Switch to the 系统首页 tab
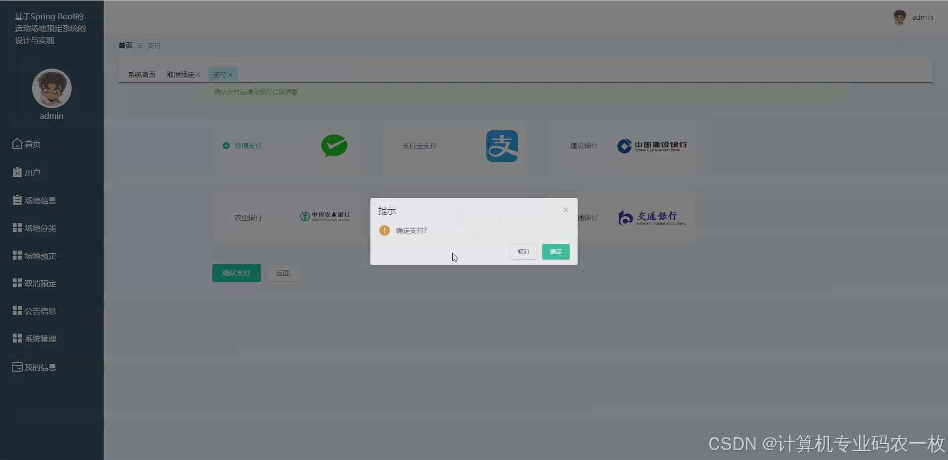The height and width of the screenshot is (460, 948). pyautogui.click(x=142, y=75)
